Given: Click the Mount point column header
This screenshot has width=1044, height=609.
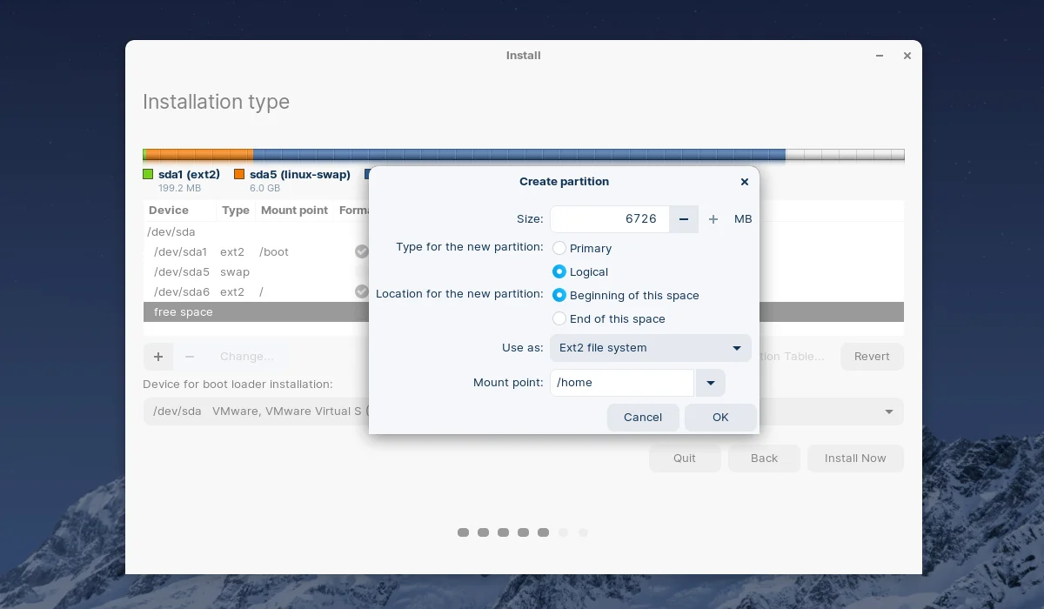Looking at the screenshot, I should pyautogui.click(x=295, y=211).
